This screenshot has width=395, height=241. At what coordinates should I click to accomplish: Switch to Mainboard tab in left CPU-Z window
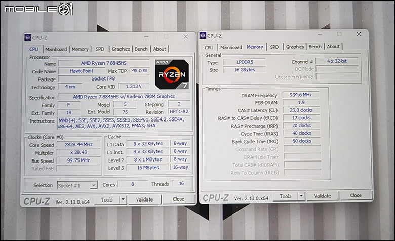pos(56,49)
